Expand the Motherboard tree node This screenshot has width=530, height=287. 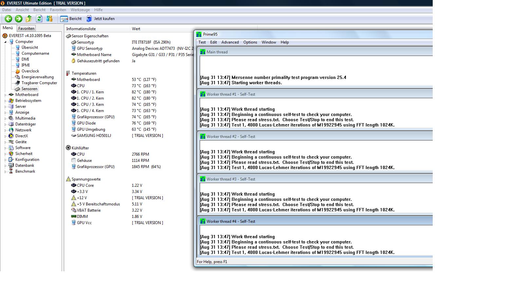click(x=5, y=95)
